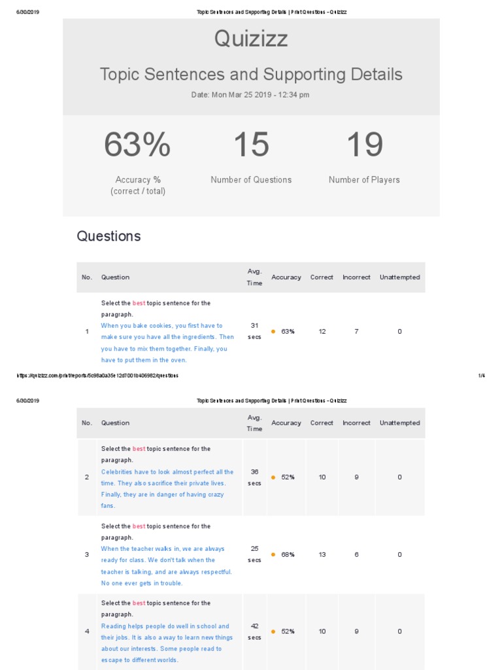Click the quizizz.com print reports URL

(98, 376)
